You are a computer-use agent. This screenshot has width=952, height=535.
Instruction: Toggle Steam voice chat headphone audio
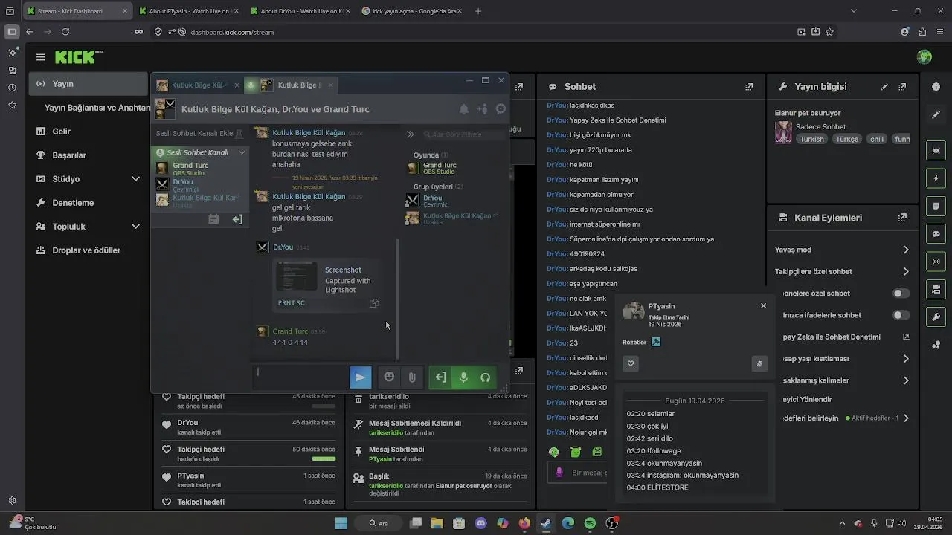[x=486, y=377]
